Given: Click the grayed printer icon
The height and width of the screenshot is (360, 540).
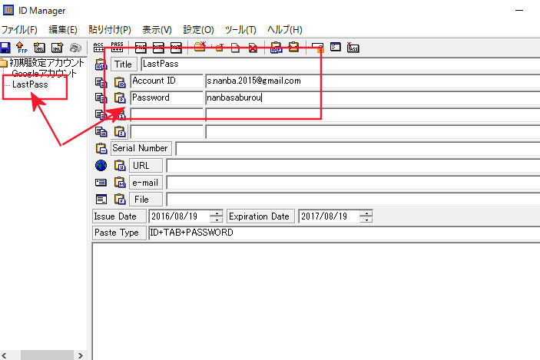Looking at the screenshot, I should [75, 48].
